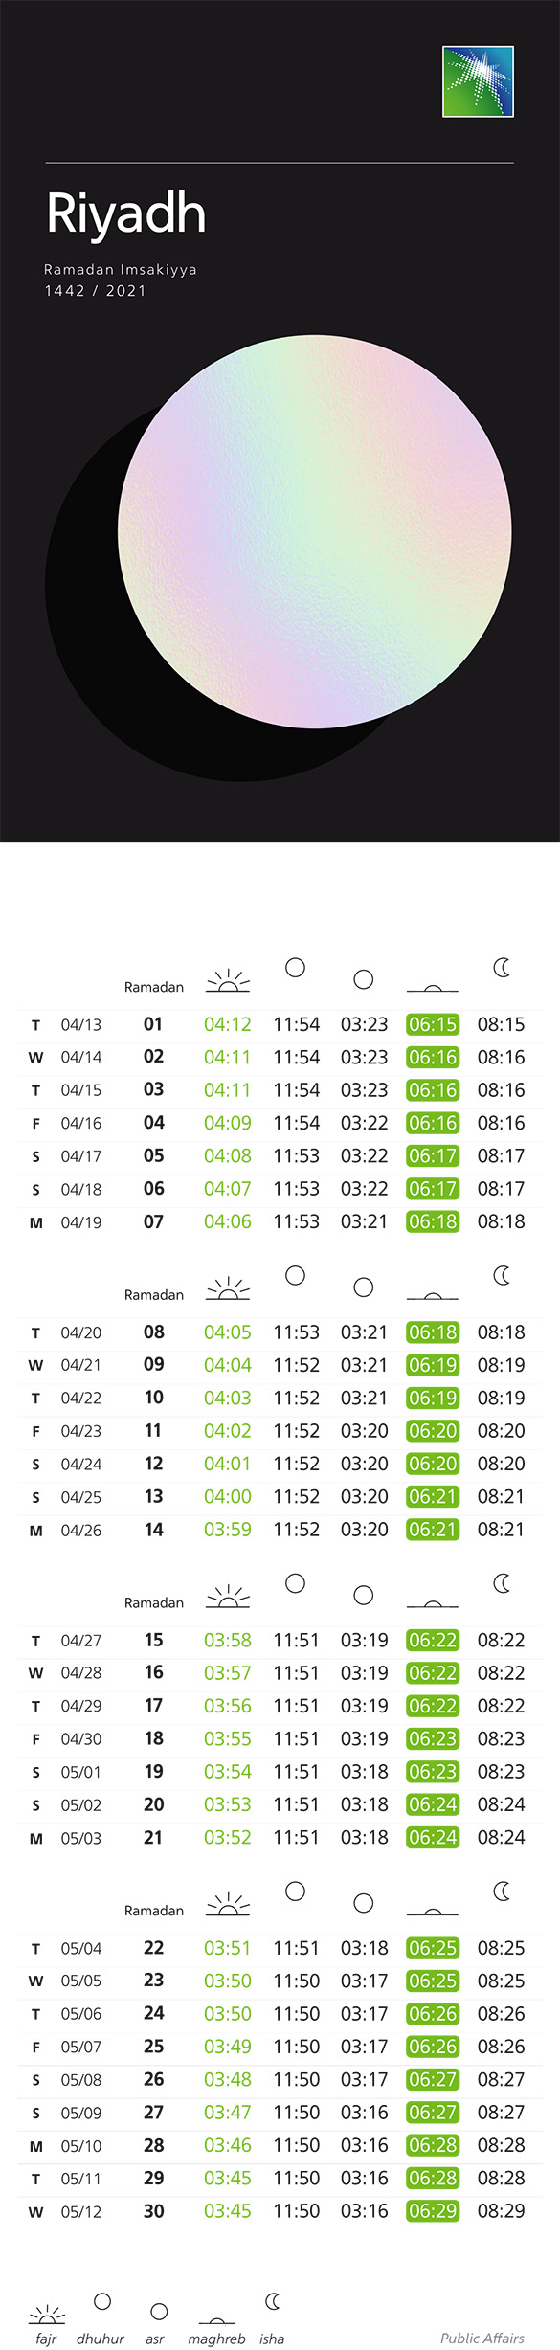Select Ramadan day 15 row number
This screenshot has height=2350, width=560.
coord(153,1640)
